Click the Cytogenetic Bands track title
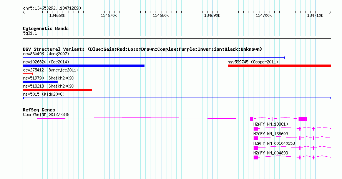This screenshot has height=179, width=342. click(x=46, y=28)
